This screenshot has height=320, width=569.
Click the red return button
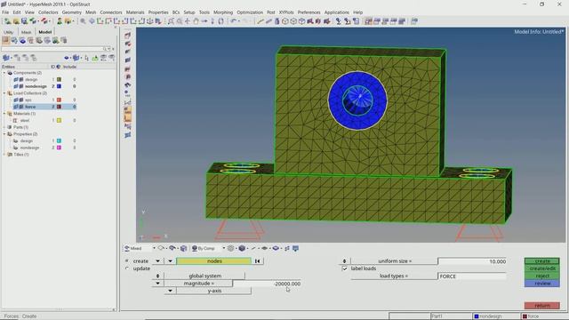click(x=541, y=306)
